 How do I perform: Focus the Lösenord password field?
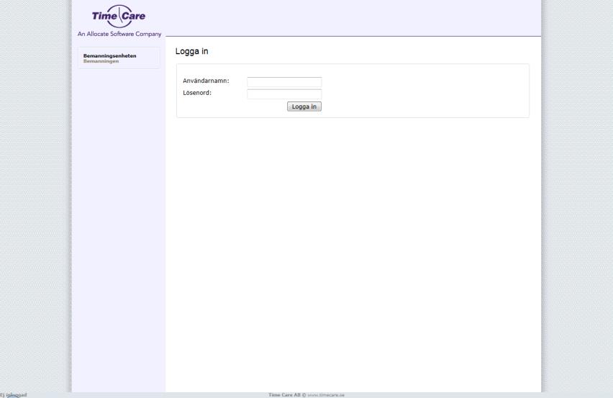click(x=284, y=94)
